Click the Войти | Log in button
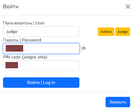The width and height of the screenshot is (132, 110). 41,83
